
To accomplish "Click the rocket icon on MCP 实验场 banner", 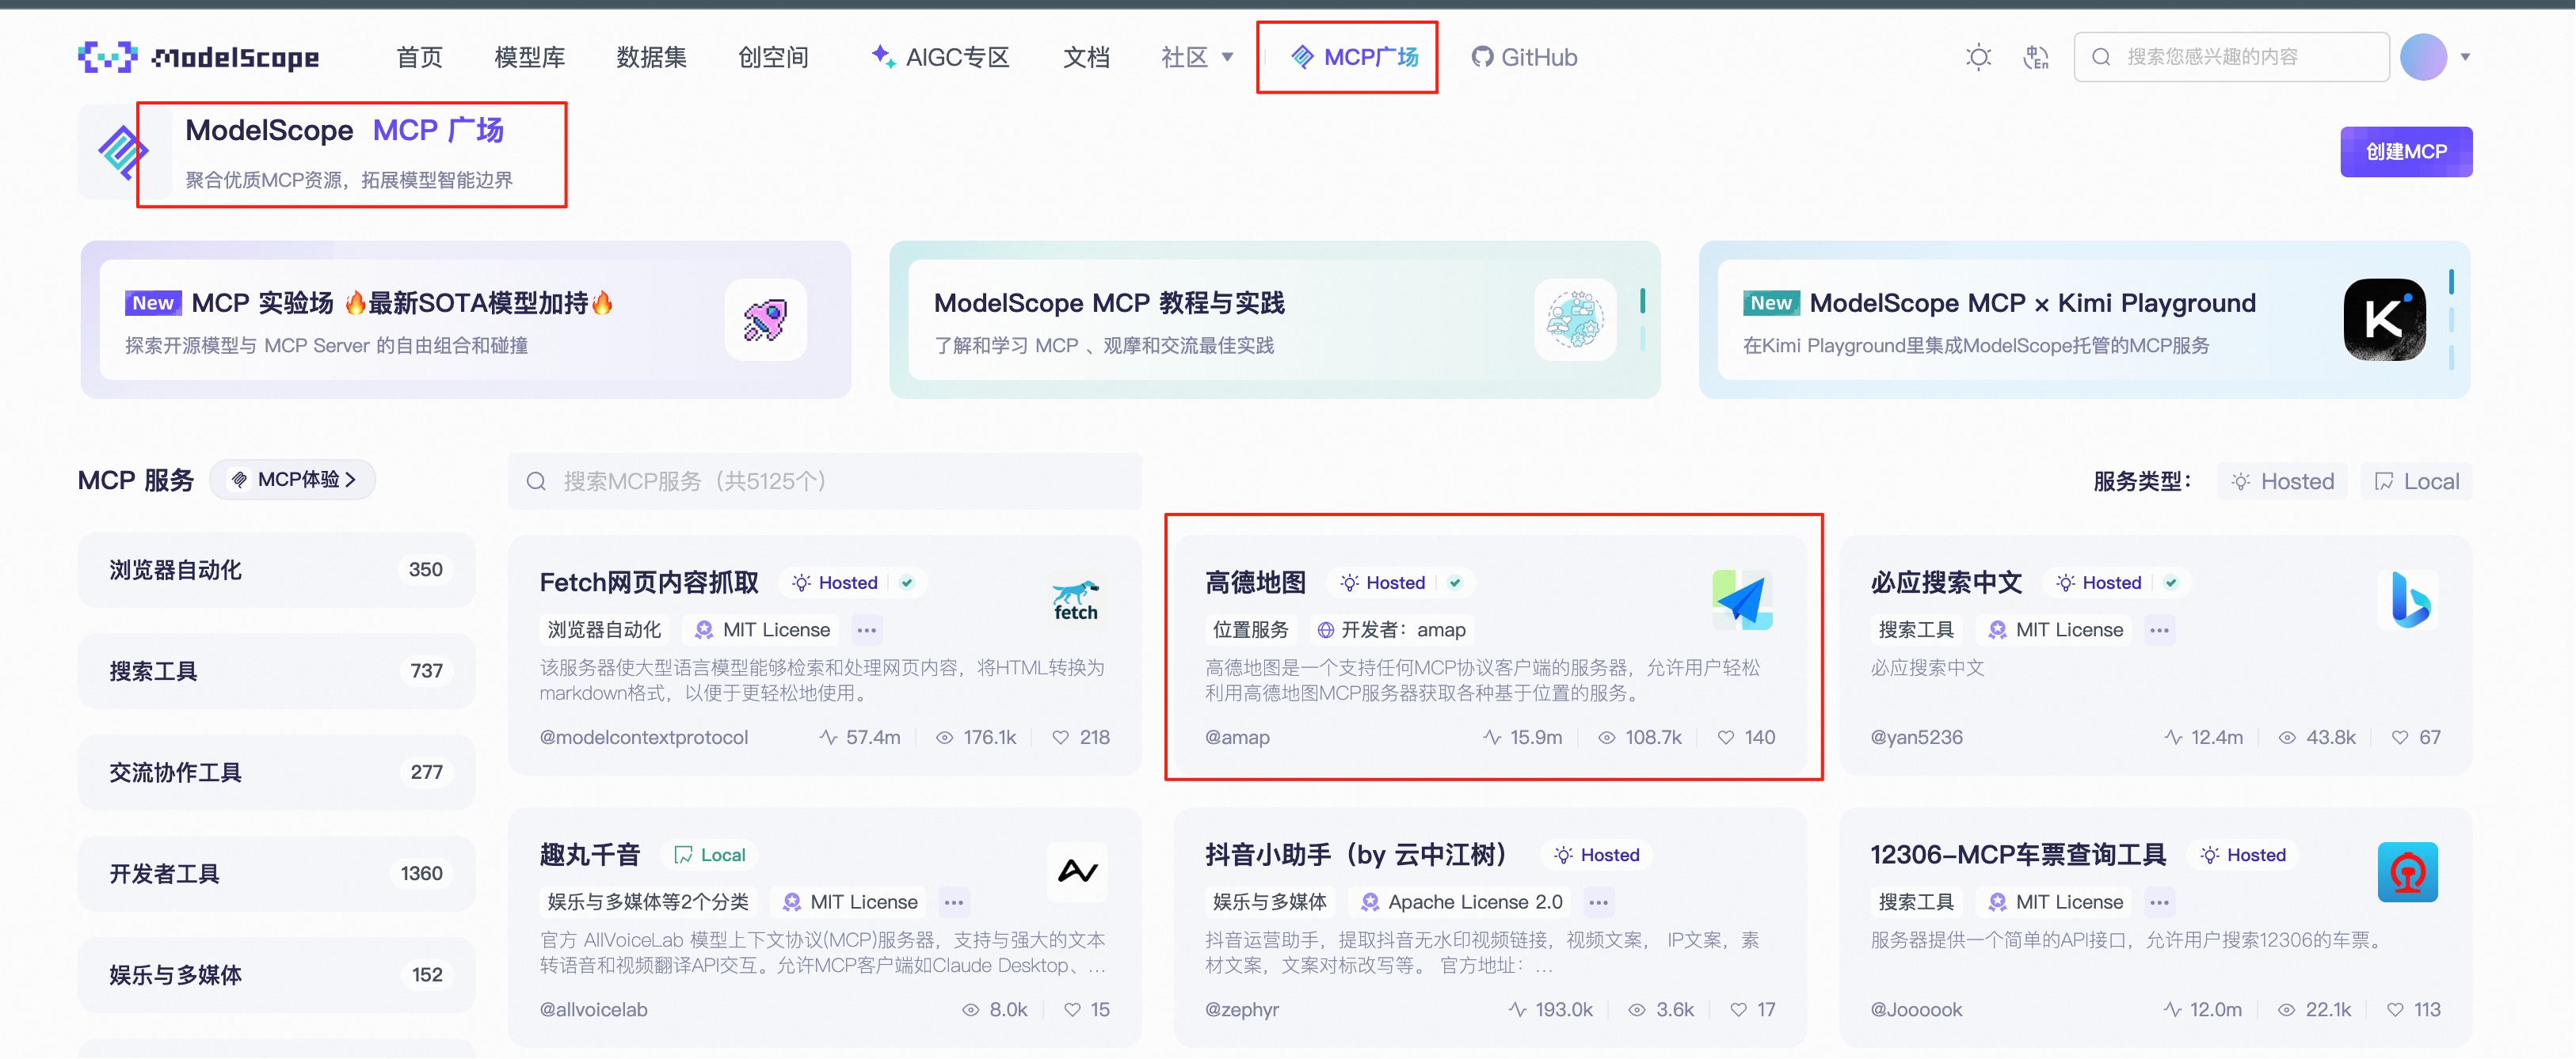I will click(x=765, y=320).
